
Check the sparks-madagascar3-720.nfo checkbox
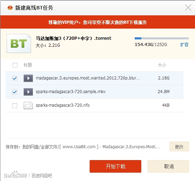pos(15,106)
